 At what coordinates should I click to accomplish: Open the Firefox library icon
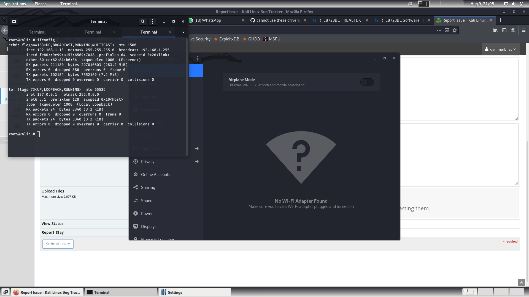[495, 31]
